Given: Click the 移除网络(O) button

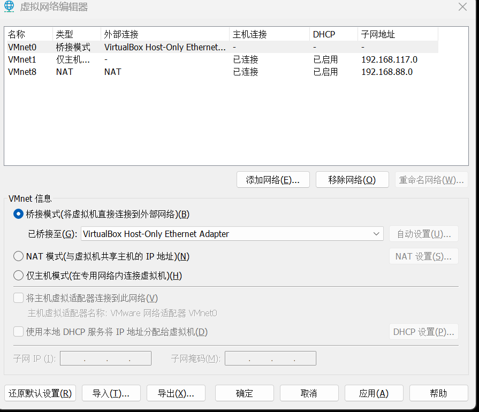Looking at the screenshot, I should 352,180.
